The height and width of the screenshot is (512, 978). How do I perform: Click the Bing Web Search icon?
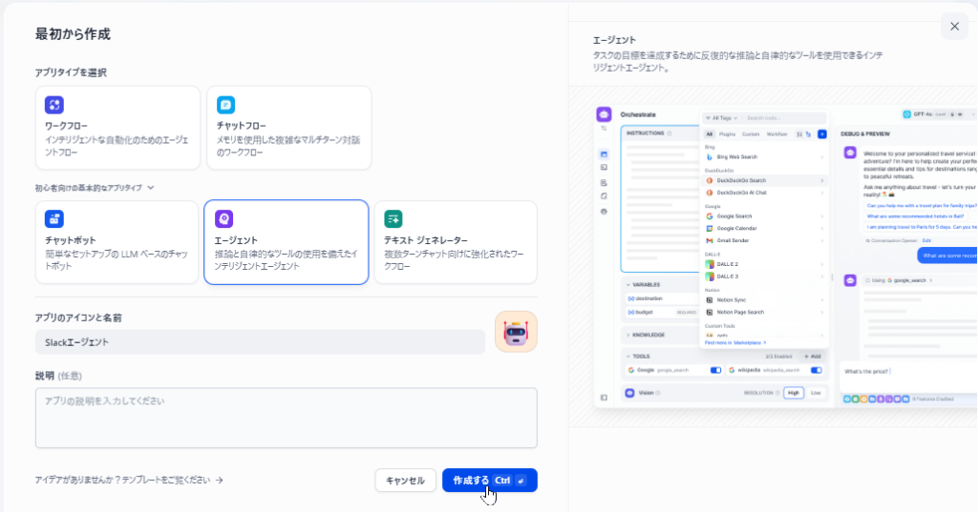pyautogui.click(x=710, y=156)
